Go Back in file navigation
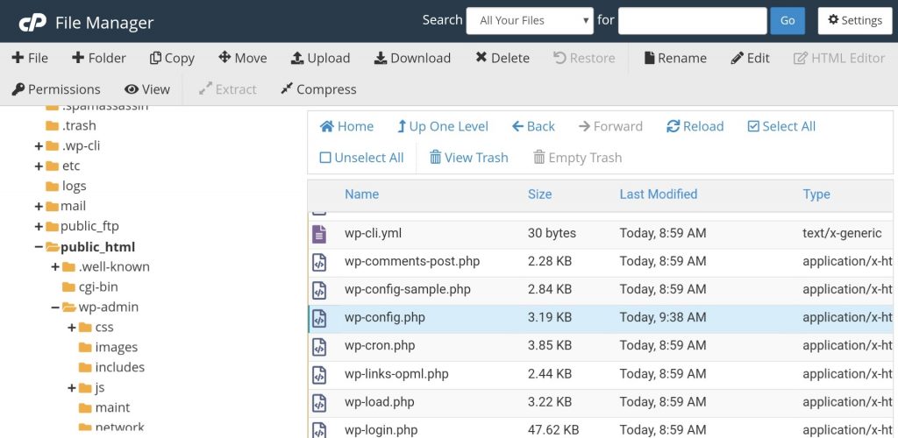 click(533, 126)
